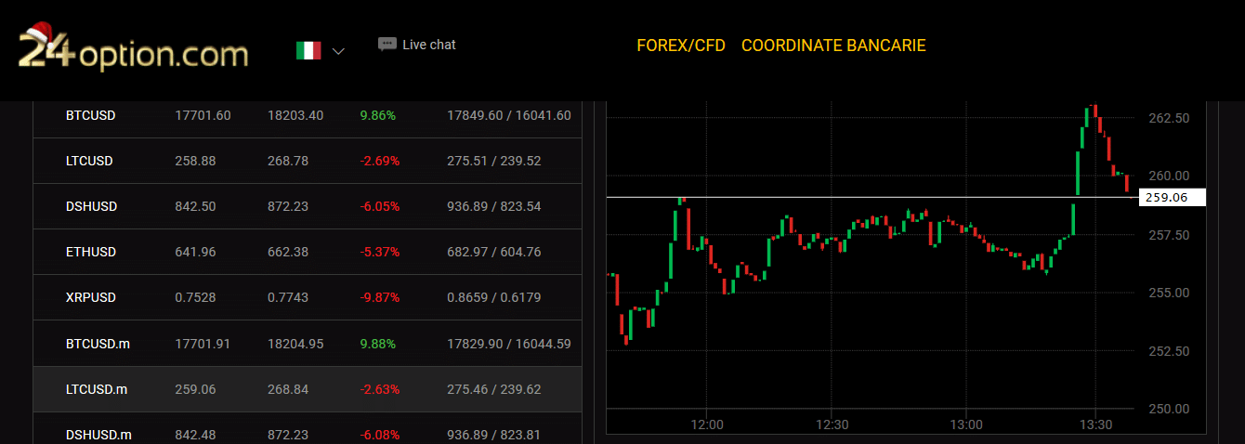Select the ETHUSD row symbol
This screenshot has width=1245, height=444.
coord(91,252)
